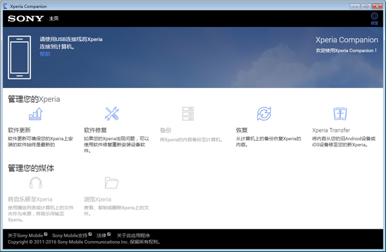Click the 备份 storage drives icon
The width and height of the screenshot is (386, 252).
[188, 114]
